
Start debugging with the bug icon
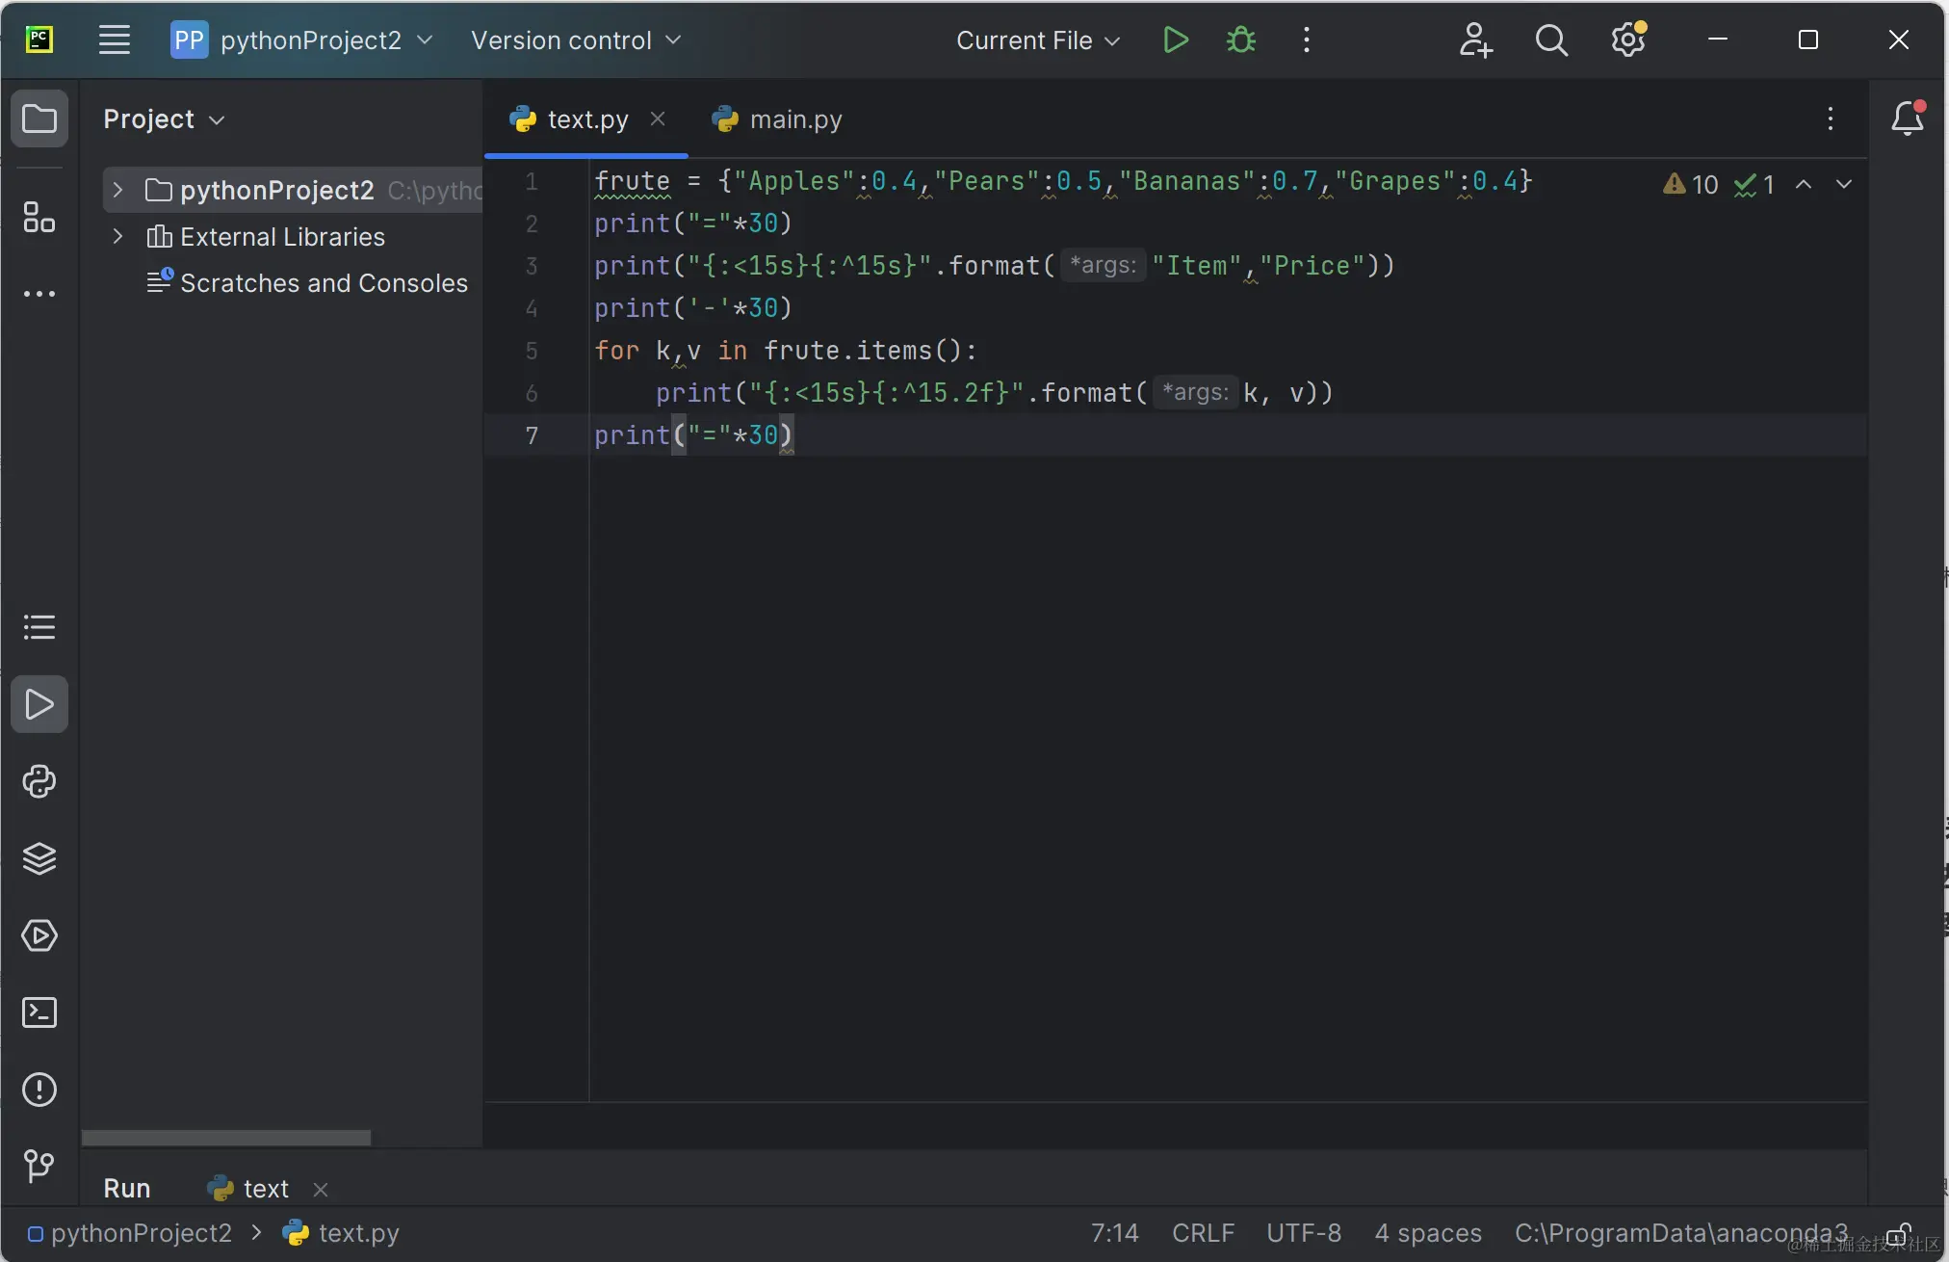[1240, 40]
